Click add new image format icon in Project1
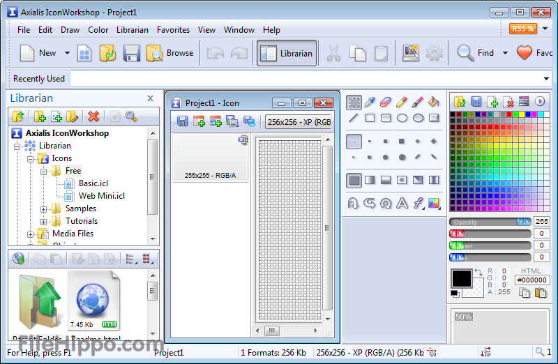Viewport: 558px width, 364px height. (199, 121)
